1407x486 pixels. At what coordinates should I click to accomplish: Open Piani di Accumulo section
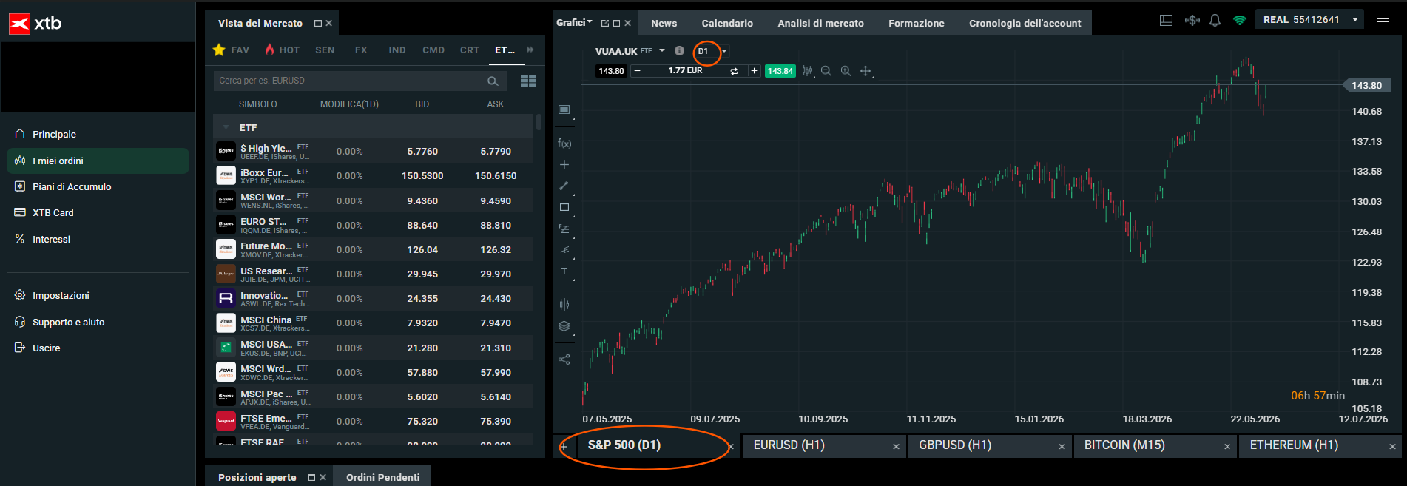click(72, 186)
